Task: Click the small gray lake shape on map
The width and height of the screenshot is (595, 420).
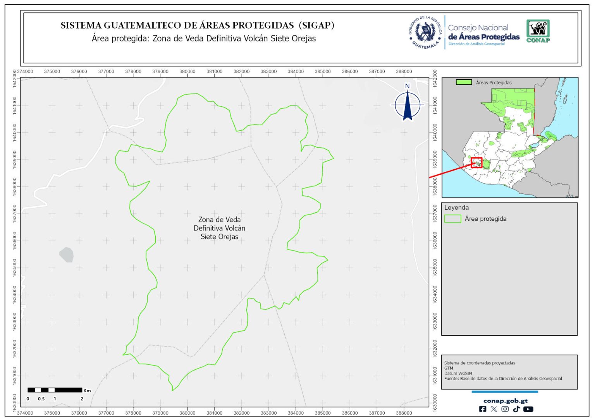Action: 66,255
